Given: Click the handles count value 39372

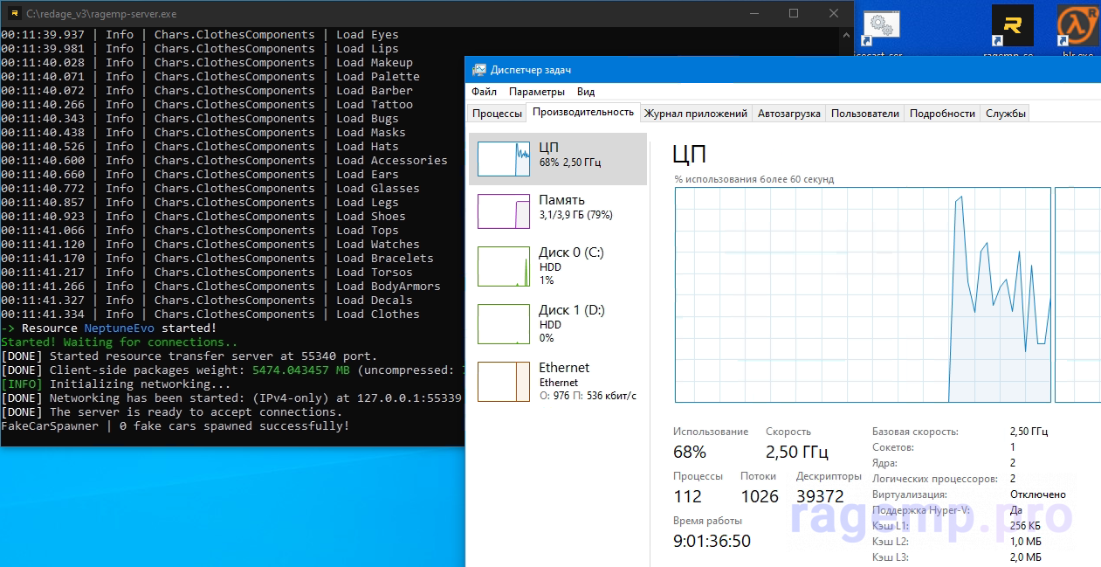Looking at the screenshot, I should click(x=820, y=496).
